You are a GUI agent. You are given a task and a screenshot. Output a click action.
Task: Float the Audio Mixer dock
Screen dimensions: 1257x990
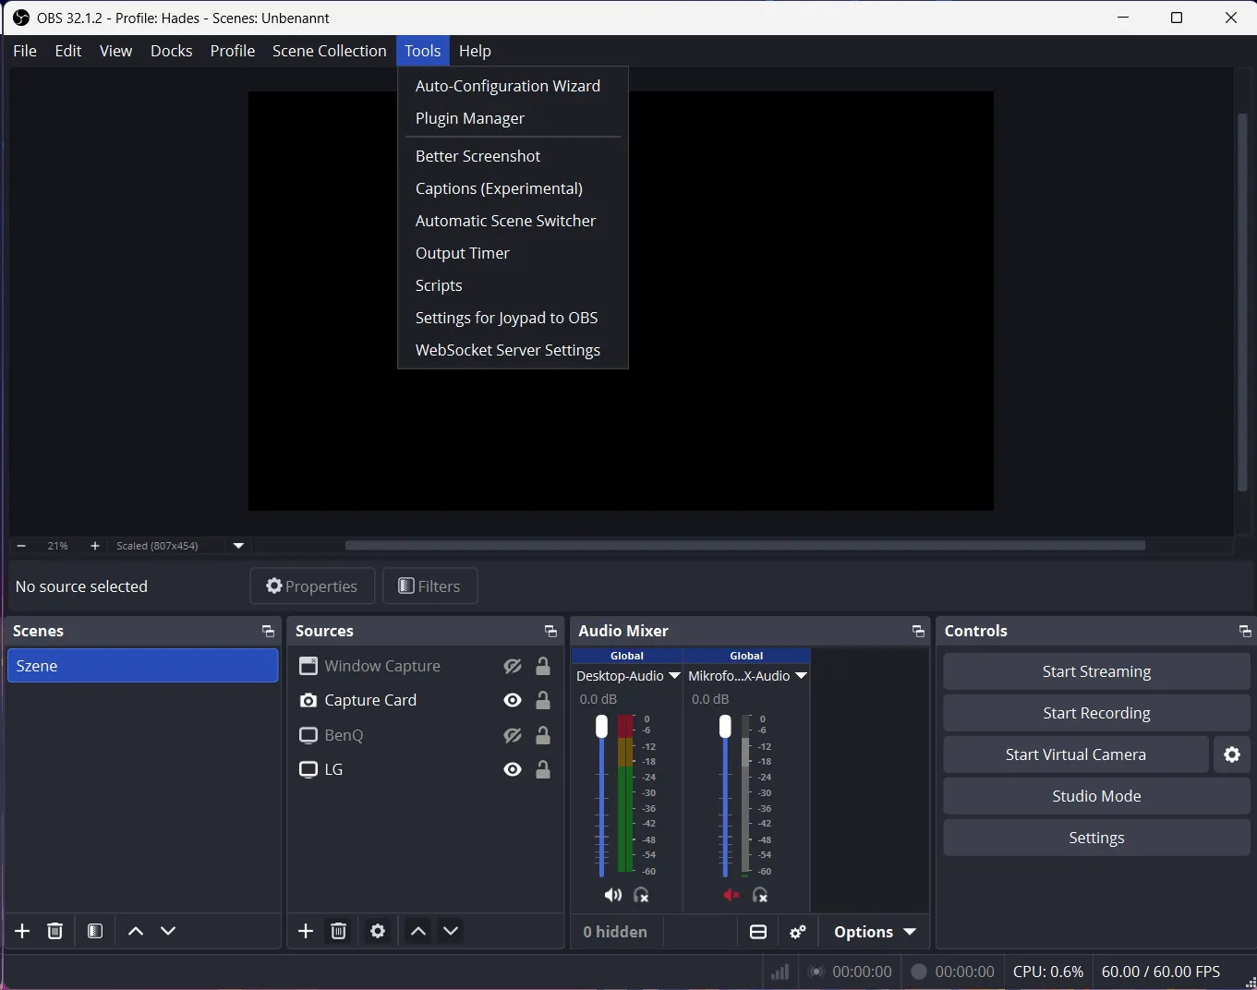tap(918, 632)
